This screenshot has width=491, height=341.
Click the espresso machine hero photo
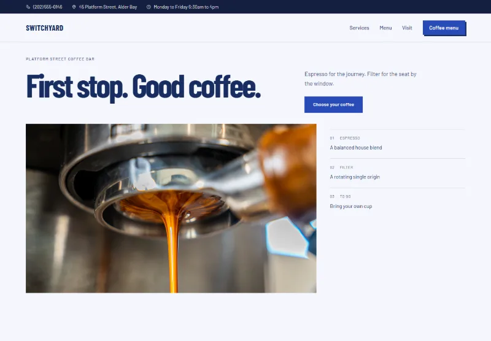click(x=171, y=209)
